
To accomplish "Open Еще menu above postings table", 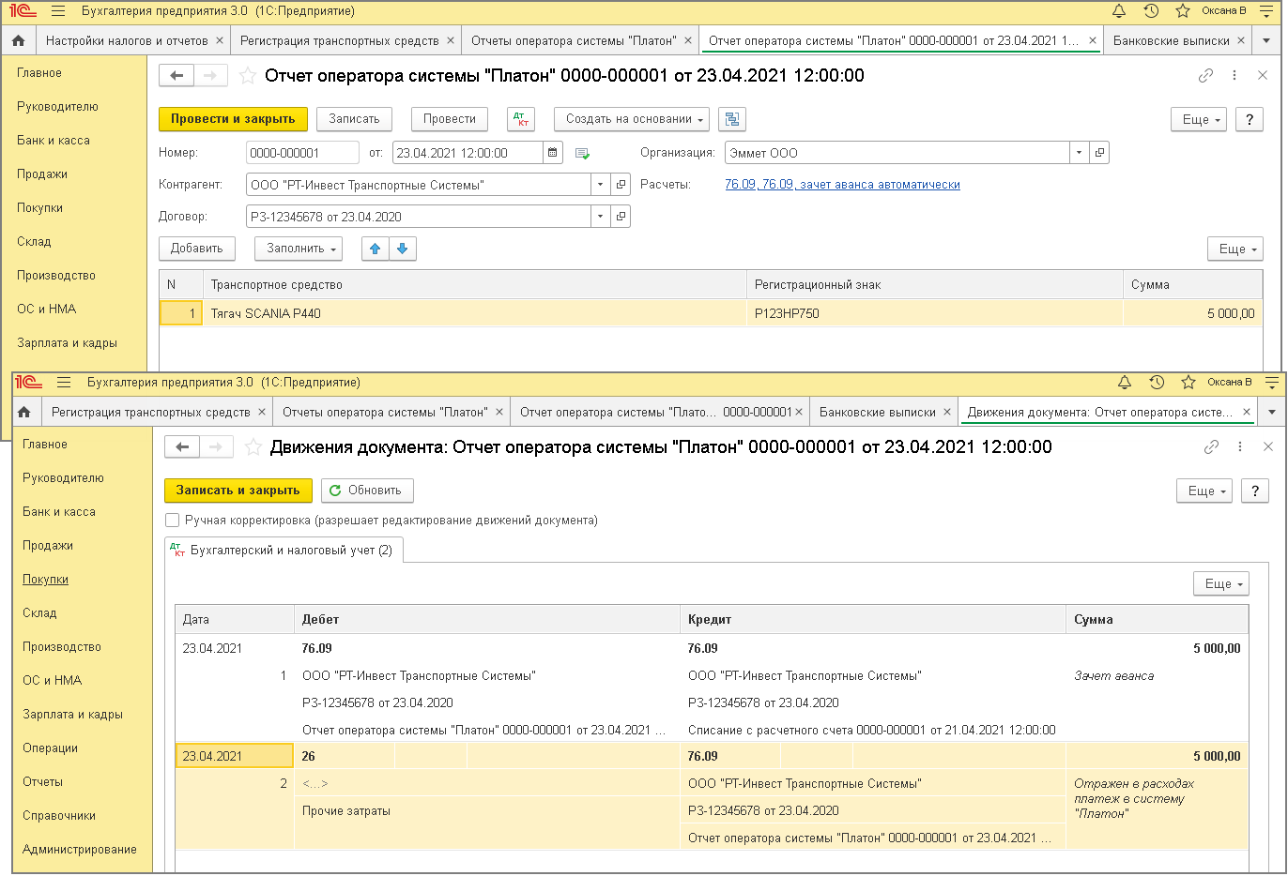I will point(1221,583).
